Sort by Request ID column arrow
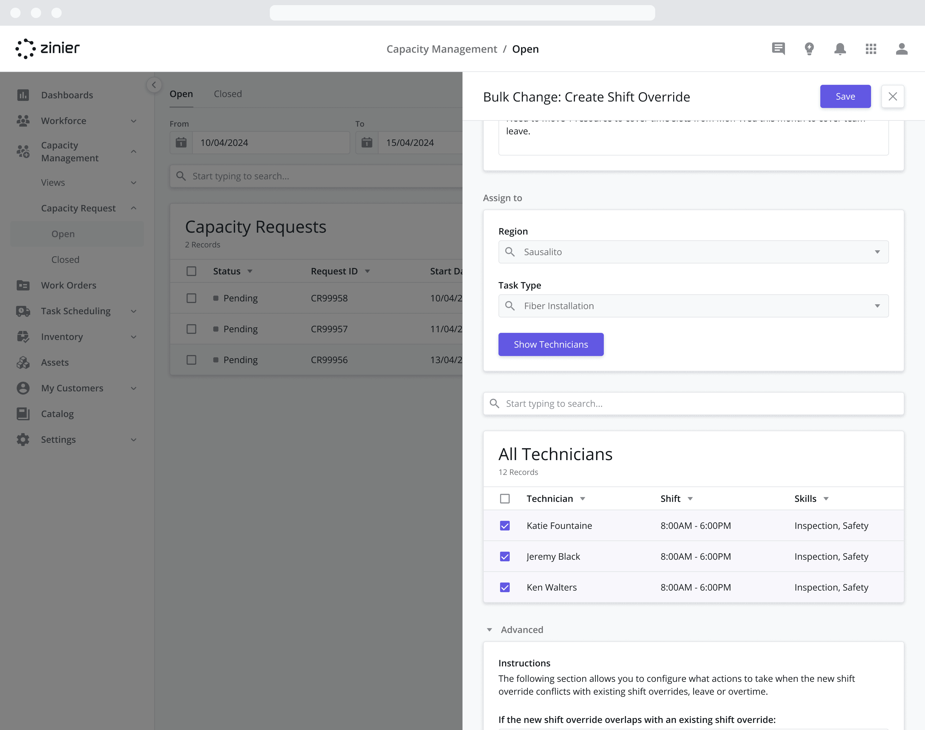This screenshot has width=925, height=730. 367,271
